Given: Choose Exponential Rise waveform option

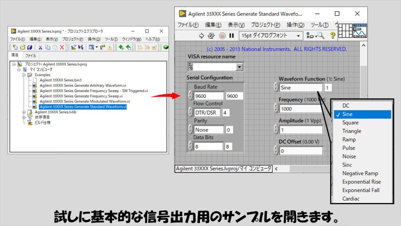Looking at the screenshot, I should click(361, 182).
